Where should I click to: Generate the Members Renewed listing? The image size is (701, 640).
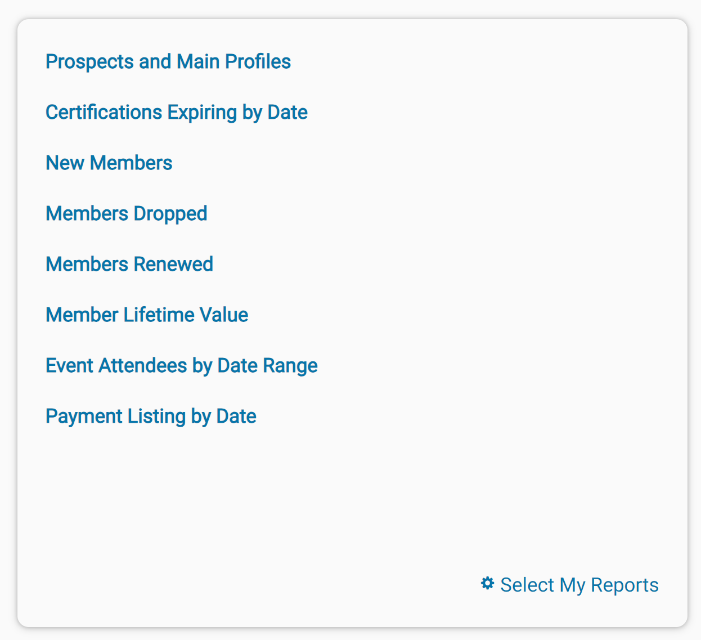[129, 265]
